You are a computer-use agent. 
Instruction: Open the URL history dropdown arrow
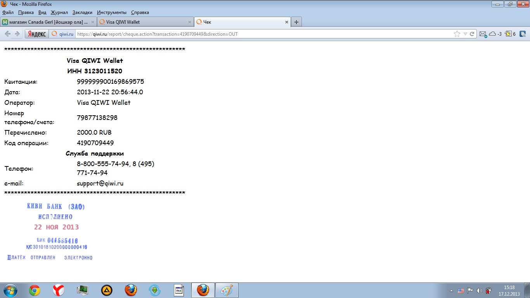[x=465, y=34]
